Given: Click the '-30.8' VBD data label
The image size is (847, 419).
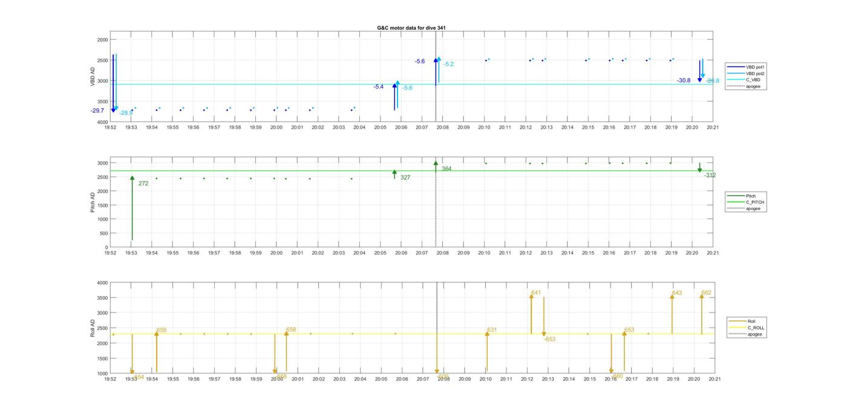Looking at the screenshot, I should (x=684, y=80).
